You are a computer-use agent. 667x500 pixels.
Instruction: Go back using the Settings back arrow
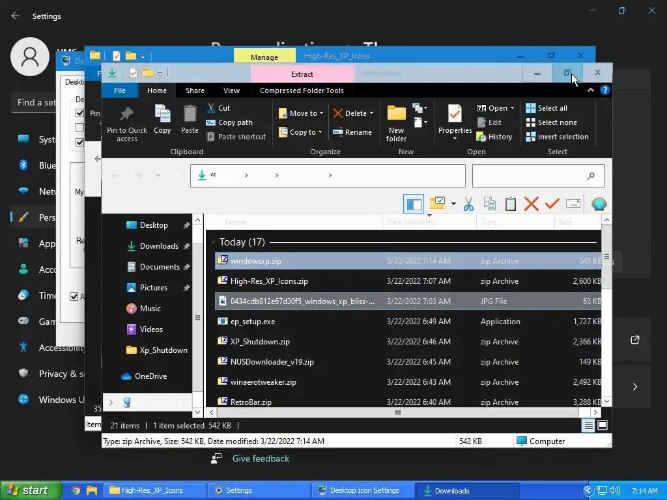[16, 16]
